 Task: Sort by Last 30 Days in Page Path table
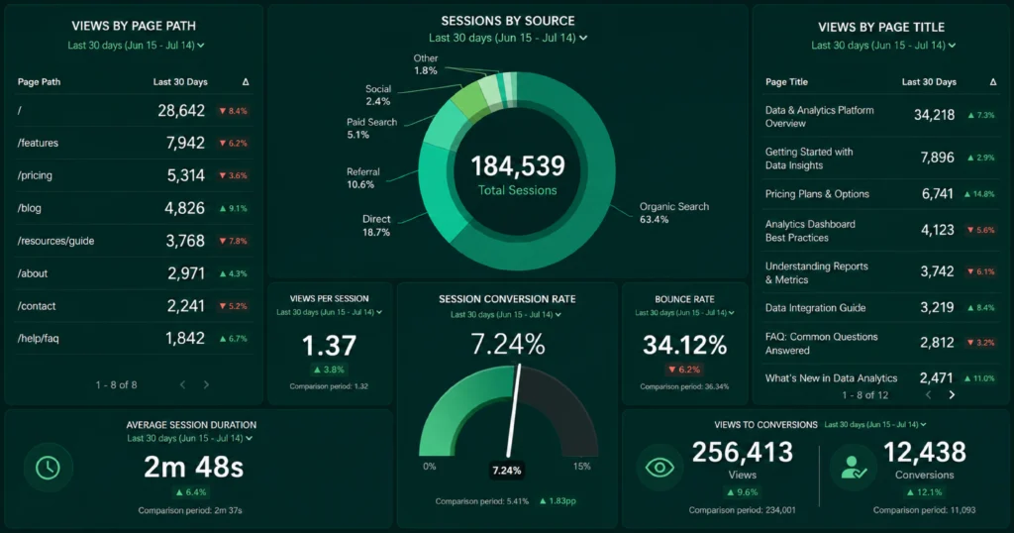pyautogui.click(x=180, y=82)
